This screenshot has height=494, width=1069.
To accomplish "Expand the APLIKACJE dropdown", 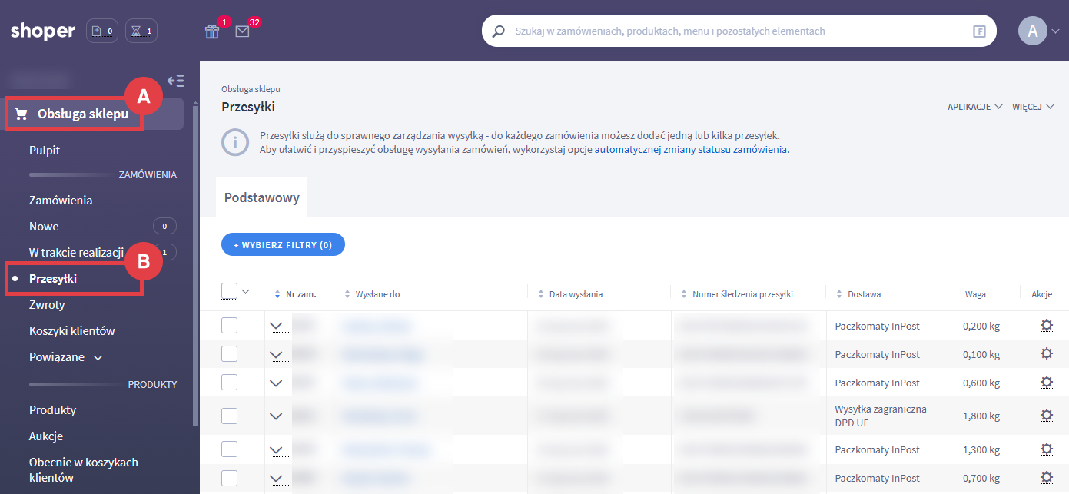I will click(974, 107).
